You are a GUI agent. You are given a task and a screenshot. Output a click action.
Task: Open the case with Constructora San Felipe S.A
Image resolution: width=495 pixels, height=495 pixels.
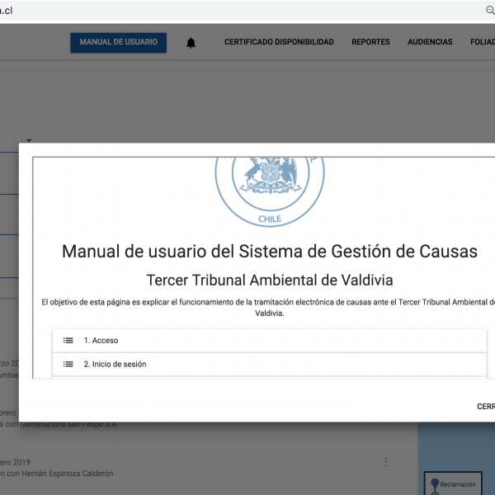tap(62, 424)
